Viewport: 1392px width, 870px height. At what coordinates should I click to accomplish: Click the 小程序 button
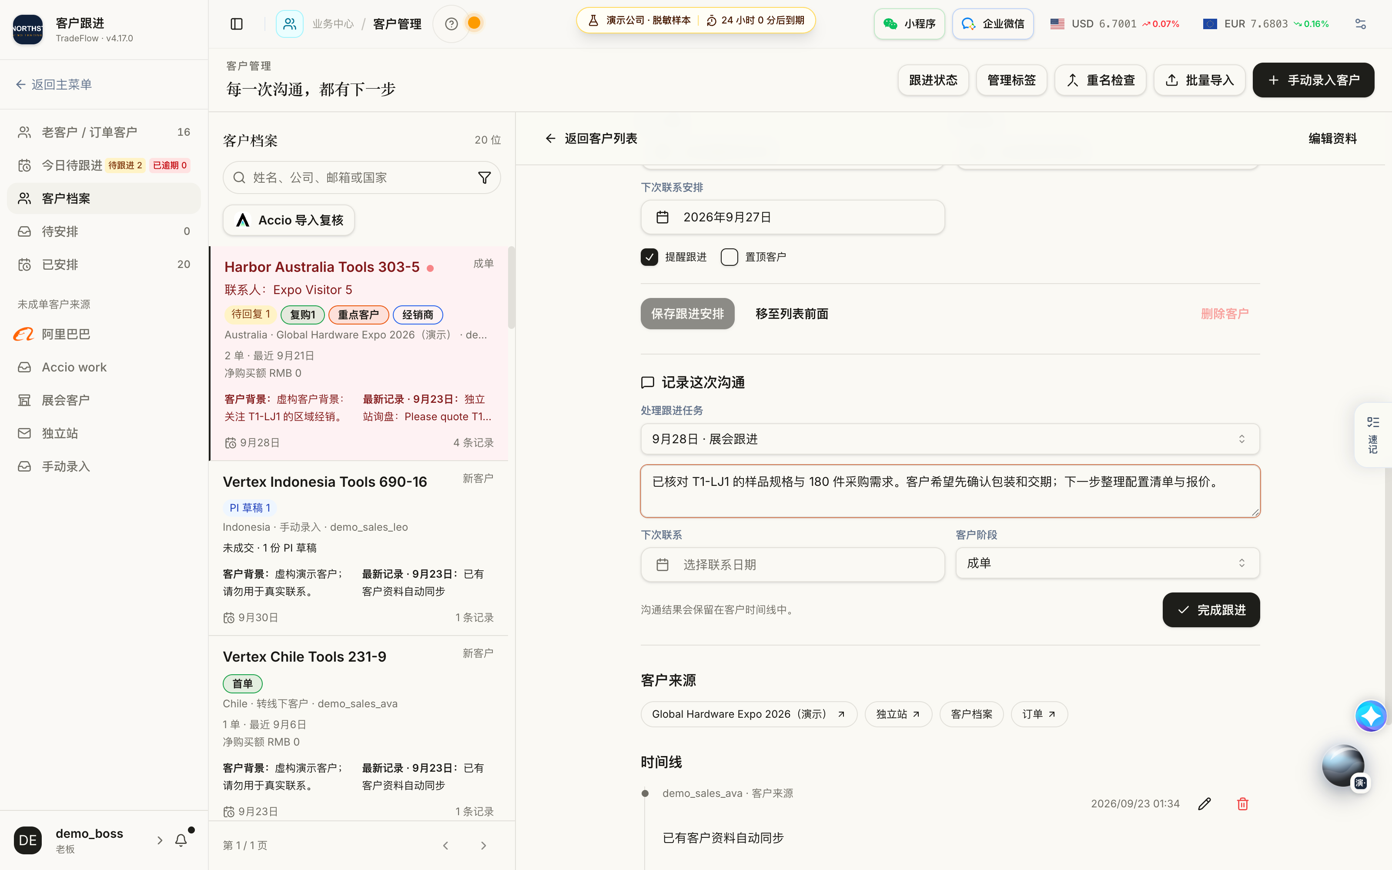[909, 23]
